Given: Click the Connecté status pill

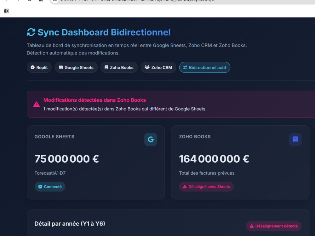Looking at the screenshot, I should click(x=50, y=187).
